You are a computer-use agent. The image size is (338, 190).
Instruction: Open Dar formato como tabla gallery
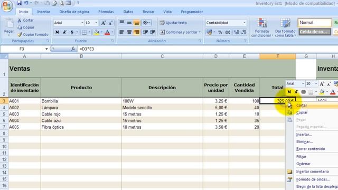(285, 28)
